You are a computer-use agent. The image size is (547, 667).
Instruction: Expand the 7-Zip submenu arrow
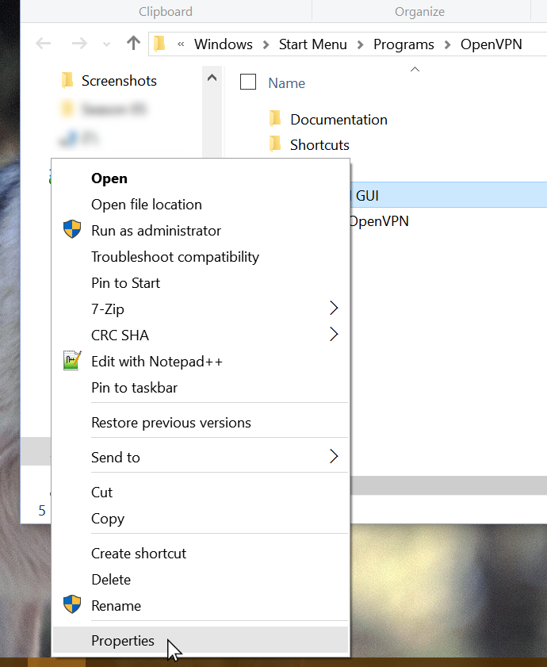334,309
